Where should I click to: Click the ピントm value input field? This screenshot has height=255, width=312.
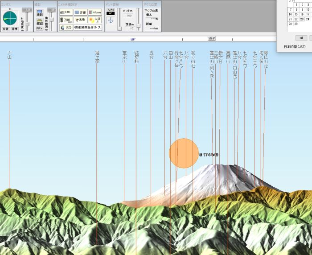(x=130, y=16)
